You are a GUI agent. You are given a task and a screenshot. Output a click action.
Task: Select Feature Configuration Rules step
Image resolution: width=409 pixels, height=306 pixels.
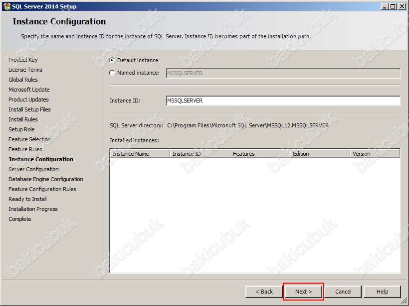pyautogui.click(x=42, y=189)
